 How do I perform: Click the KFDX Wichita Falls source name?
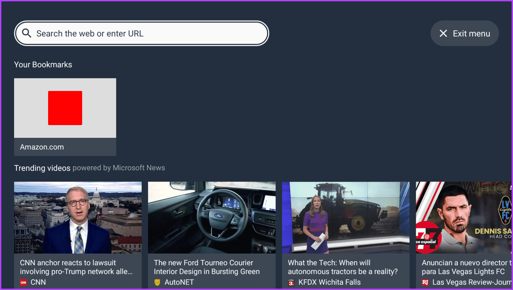[329, 282]
